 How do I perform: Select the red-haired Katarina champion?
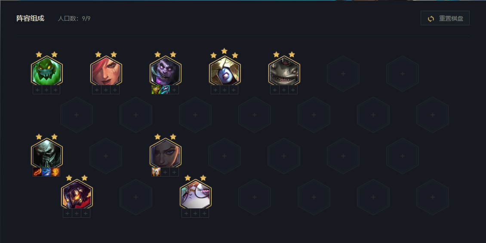106,71
